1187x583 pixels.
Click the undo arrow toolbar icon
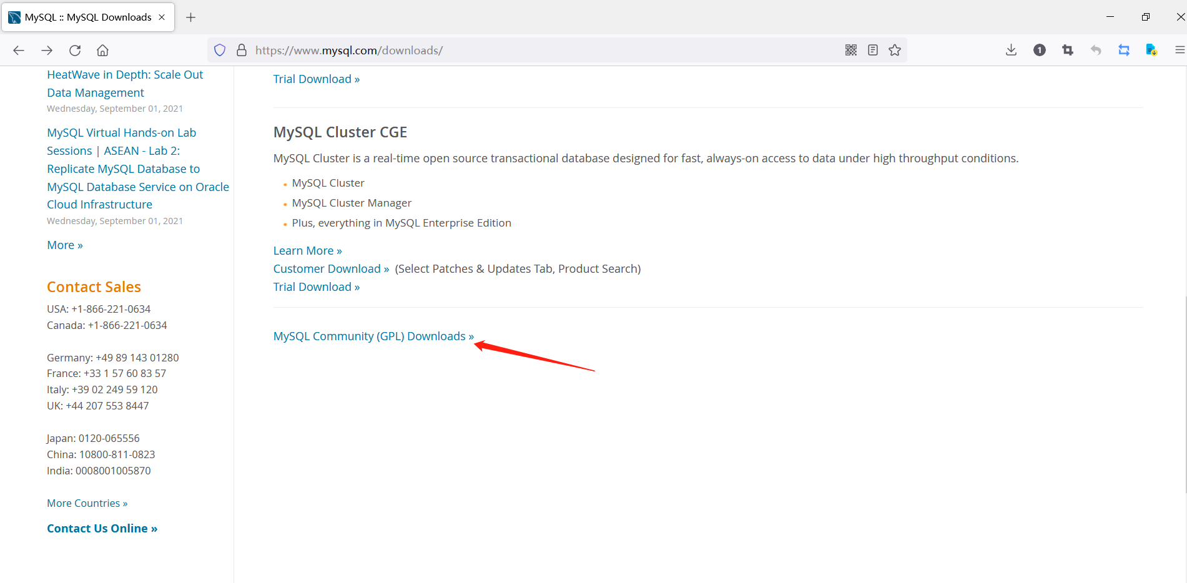pos(1096,51)
